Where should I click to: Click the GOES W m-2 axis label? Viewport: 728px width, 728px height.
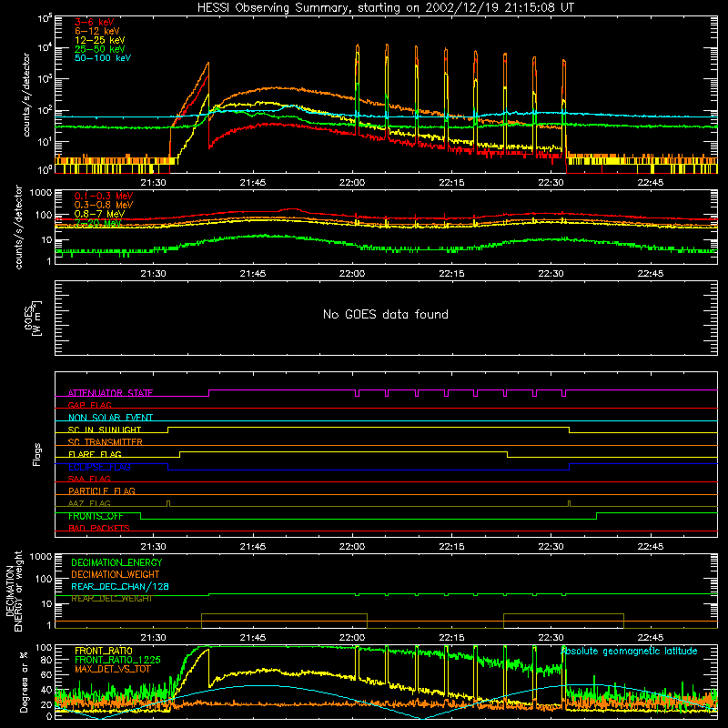click(x=33, y=318)
